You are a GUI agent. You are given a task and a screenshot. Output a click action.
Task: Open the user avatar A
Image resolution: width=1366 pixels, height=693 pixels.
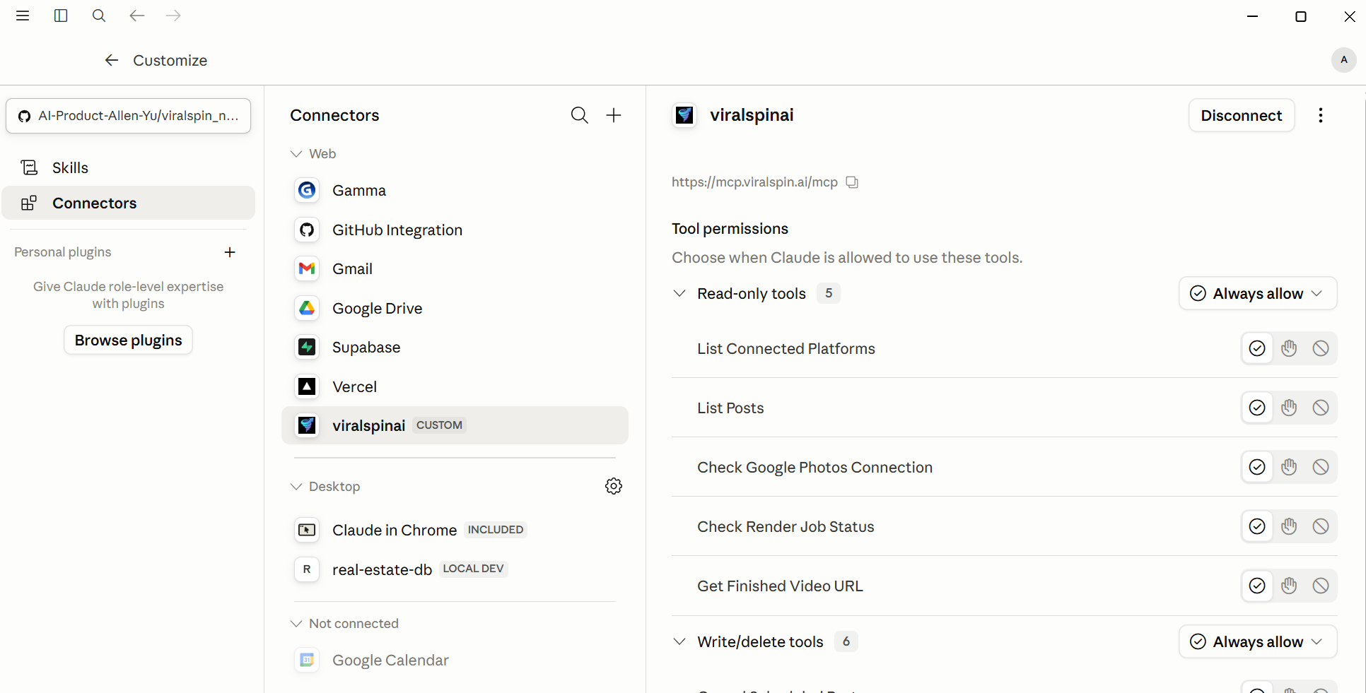1343,60
